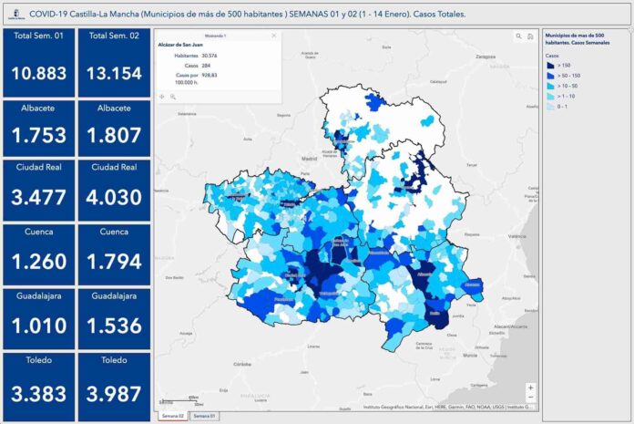Select the Guadalajara 1.010 card
The image size is (634, 424).
pos(38,318)
